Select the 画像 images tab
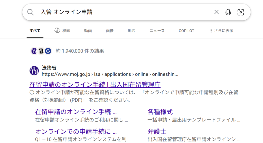This screenshot has width=263, height=143. [110, 31]
